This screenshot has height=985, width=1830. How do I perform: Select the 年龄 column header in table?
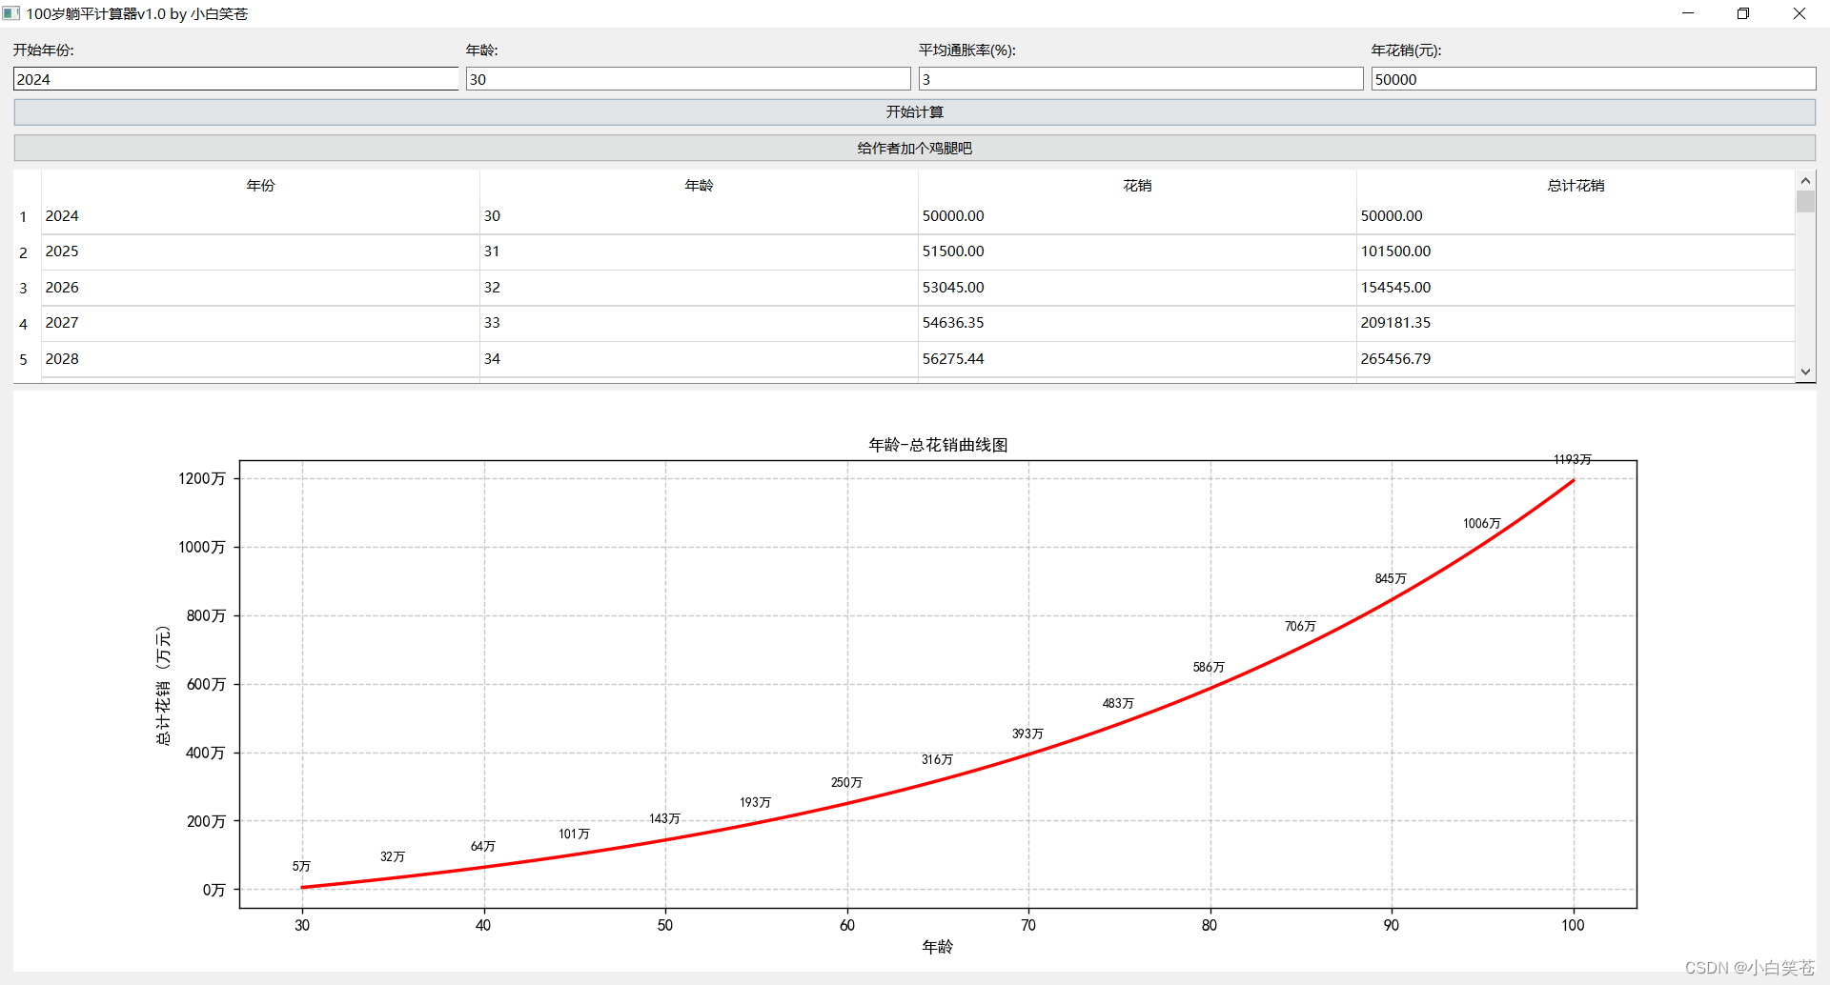click(x=699, y=186)
